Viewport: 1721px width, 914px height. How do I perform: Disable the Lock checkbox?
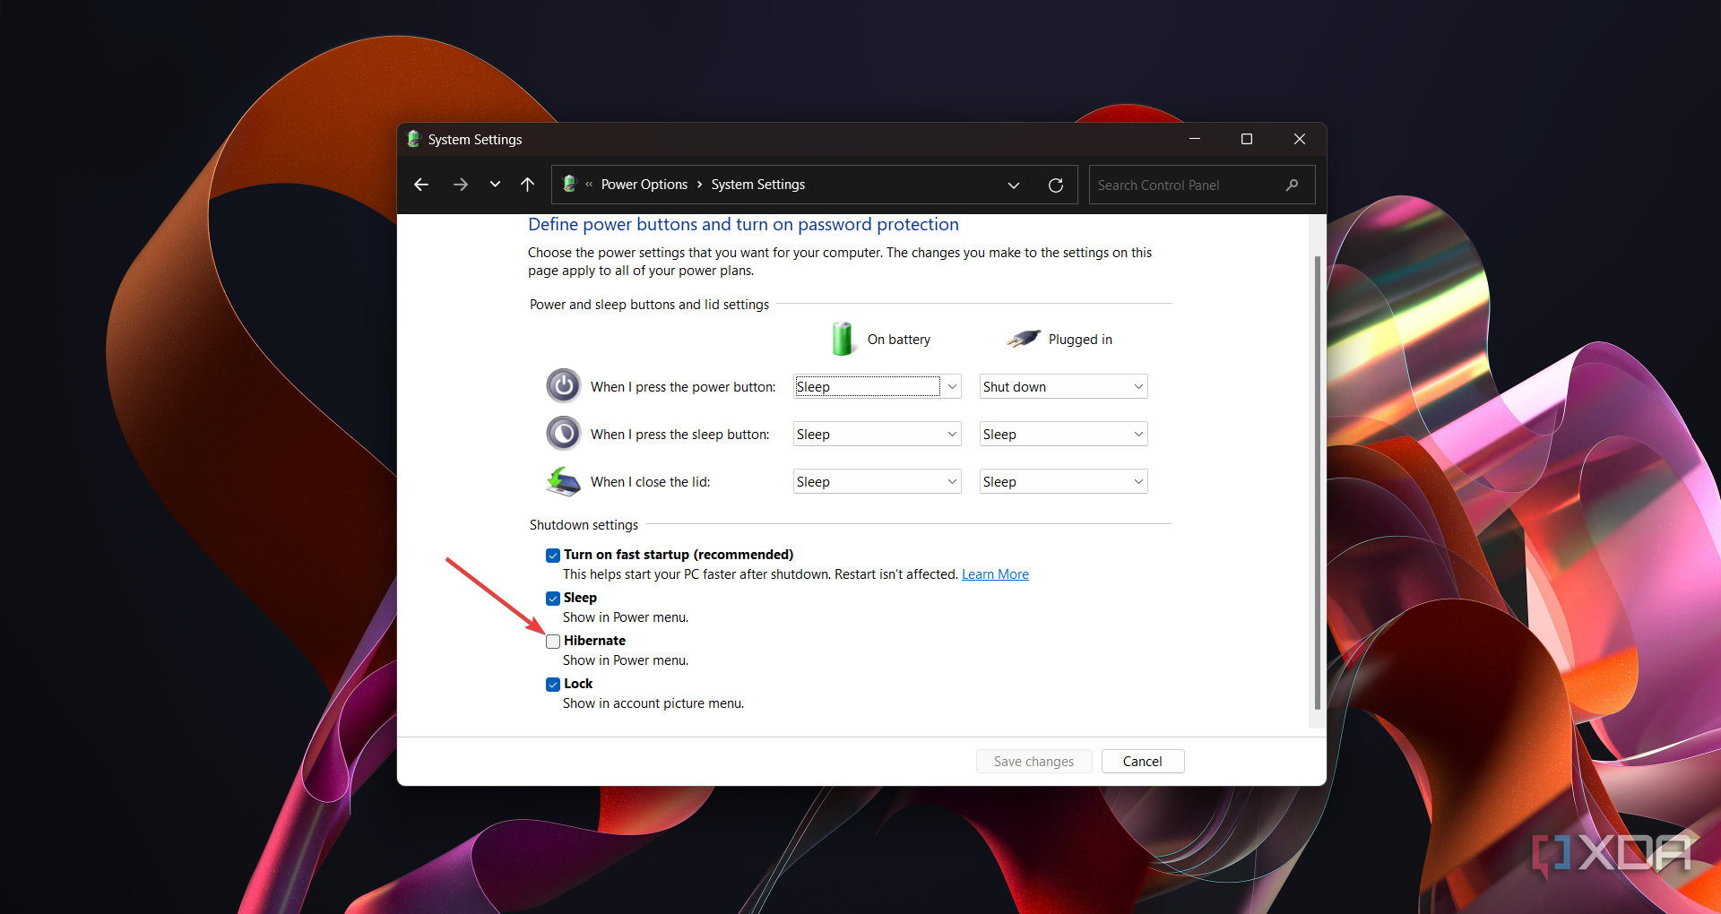[x=553, y=685]
